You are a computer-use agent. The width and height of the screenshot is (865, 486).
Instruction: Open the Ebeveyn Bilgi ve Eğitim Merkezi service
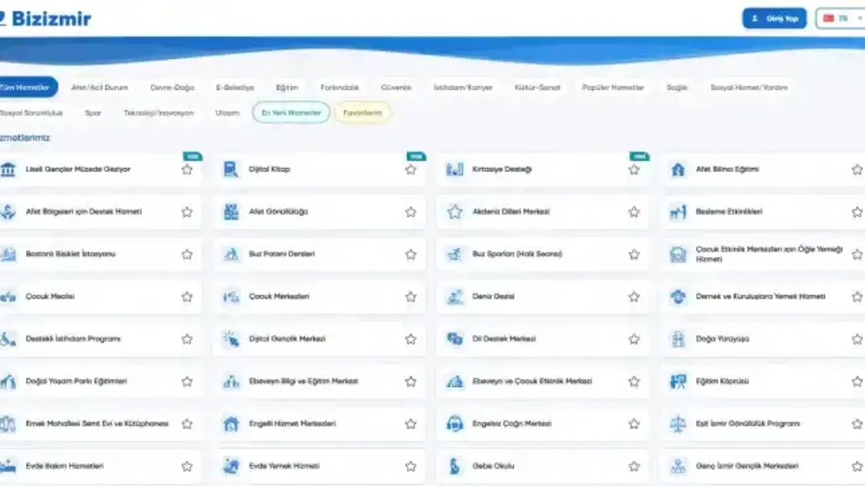coord(319,382)
